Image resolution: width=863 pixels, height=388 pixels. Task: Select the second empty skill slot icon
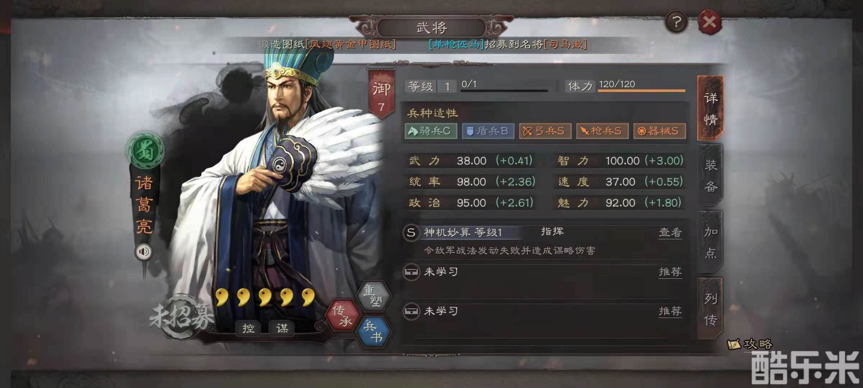pyautogui.click(x=411, y=311)
